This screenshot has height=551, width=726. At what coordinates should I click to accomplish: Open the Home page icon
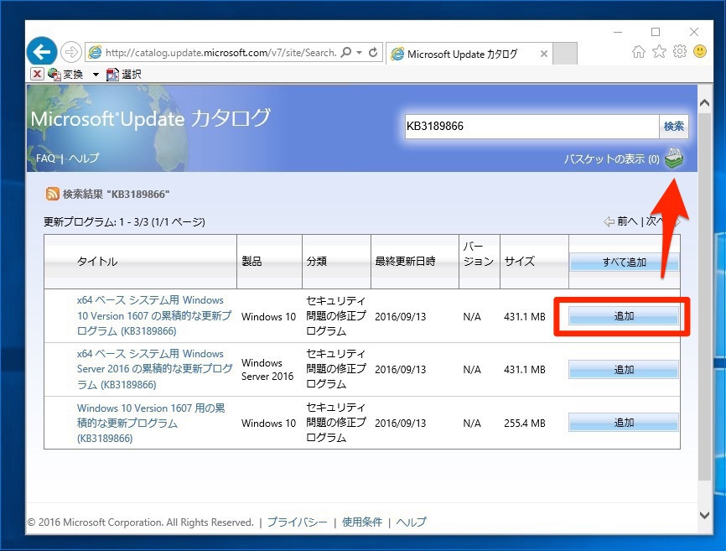(639, 52)
